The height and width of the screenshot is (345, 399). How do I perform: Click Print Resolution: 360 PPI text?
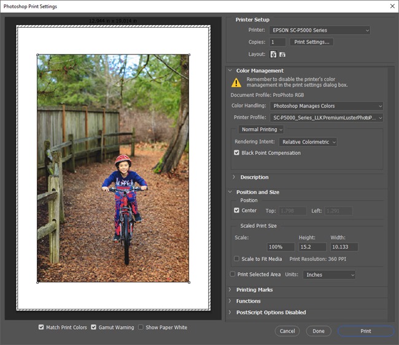click(x=317, y=259)
